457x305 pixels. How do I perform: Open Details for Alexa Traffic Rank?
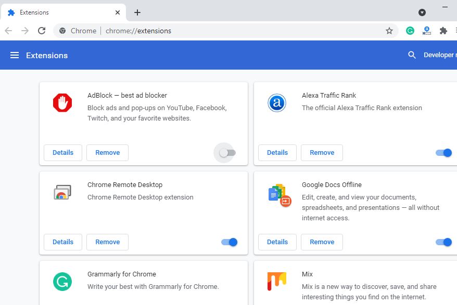pos(277,153)
